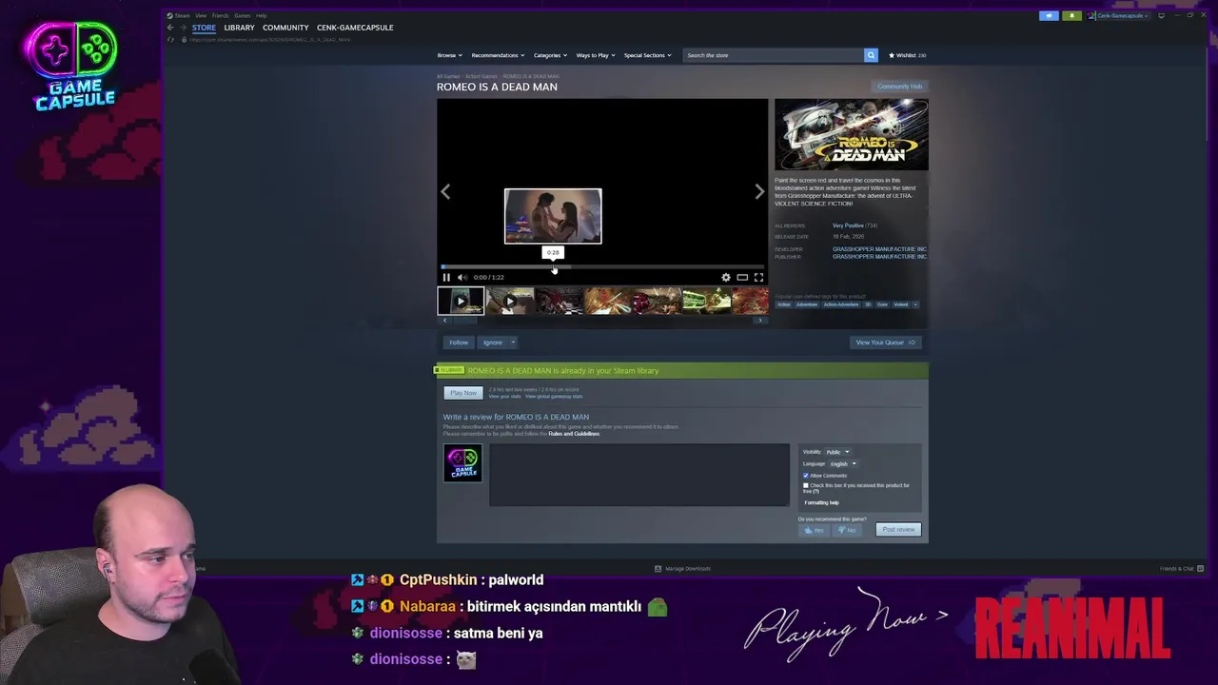1218x685 pixels.
Task: Click the store search magnifier icon
Action: click(870, 55)
